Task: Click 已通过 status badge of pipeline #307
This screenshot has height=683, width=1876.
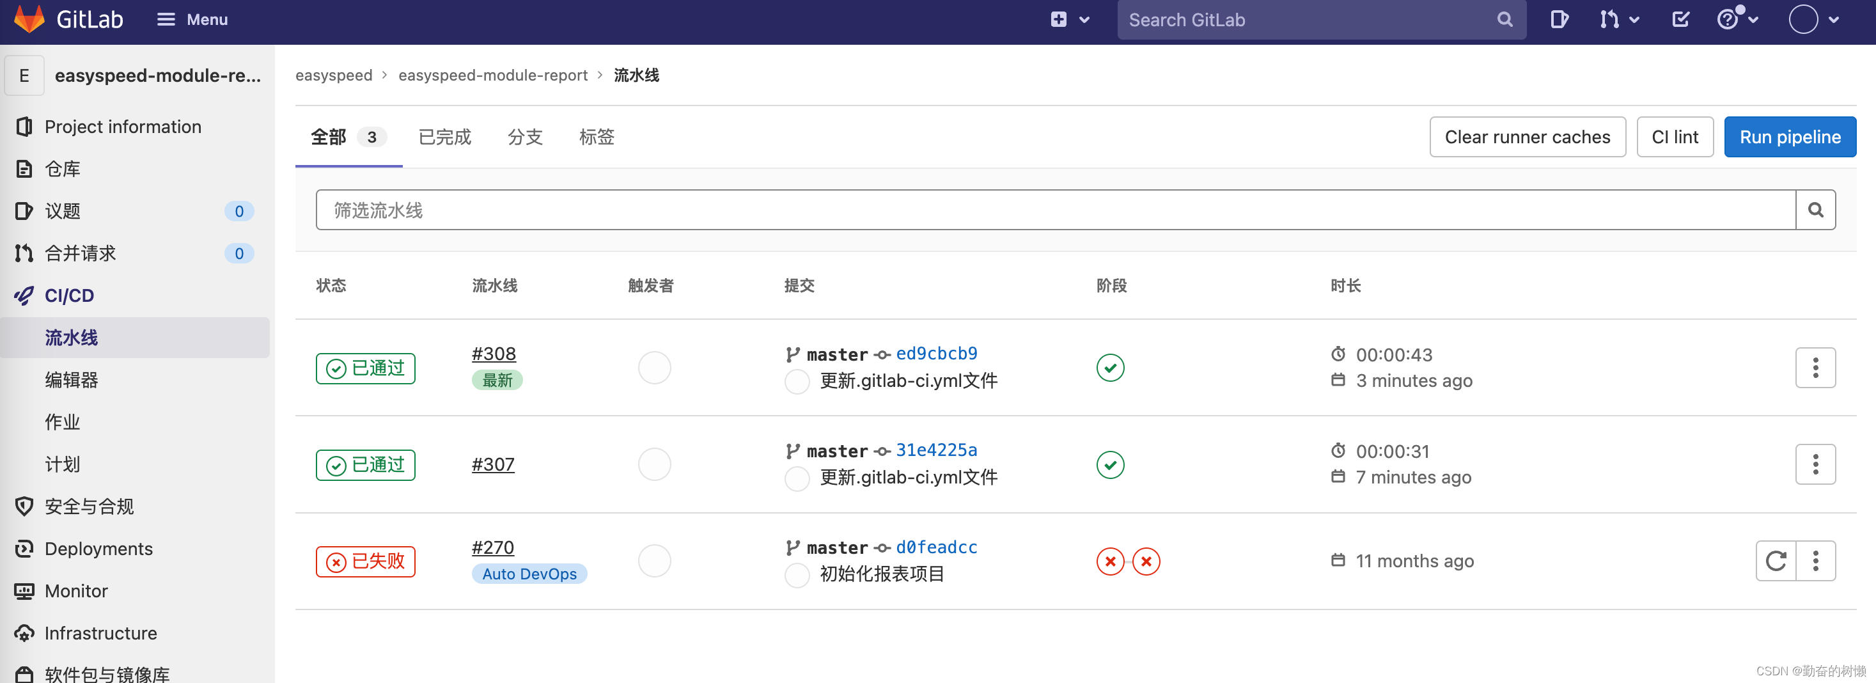Action: click(366, 466)
